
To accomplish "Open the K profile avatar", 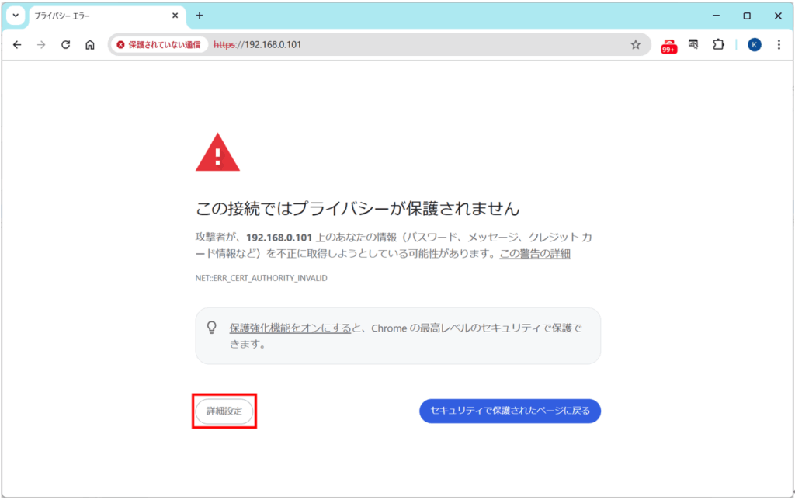I will [754, 45].
